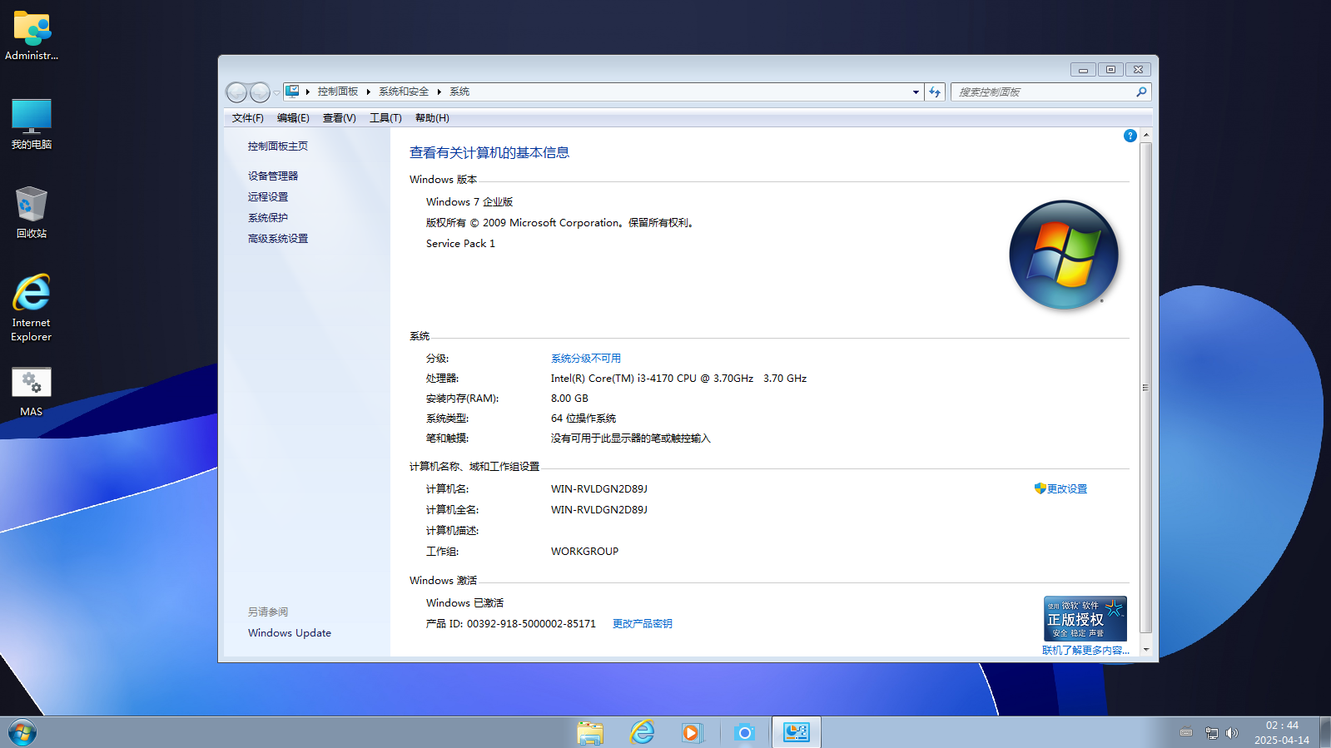The image size is (1331, 748).
Task: Open 系统保护 link
Action: 268,218
